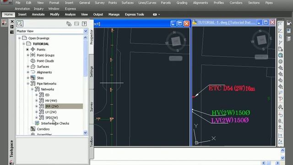Toggle Toolspace auto-hide arrow button
Image resolution: width=293 pixels, height=165 pixels.
pyautogui.click(x=12, y=27)
